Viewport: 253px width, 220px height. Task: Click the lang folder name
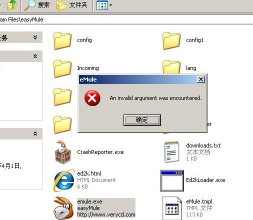(191, 68)
